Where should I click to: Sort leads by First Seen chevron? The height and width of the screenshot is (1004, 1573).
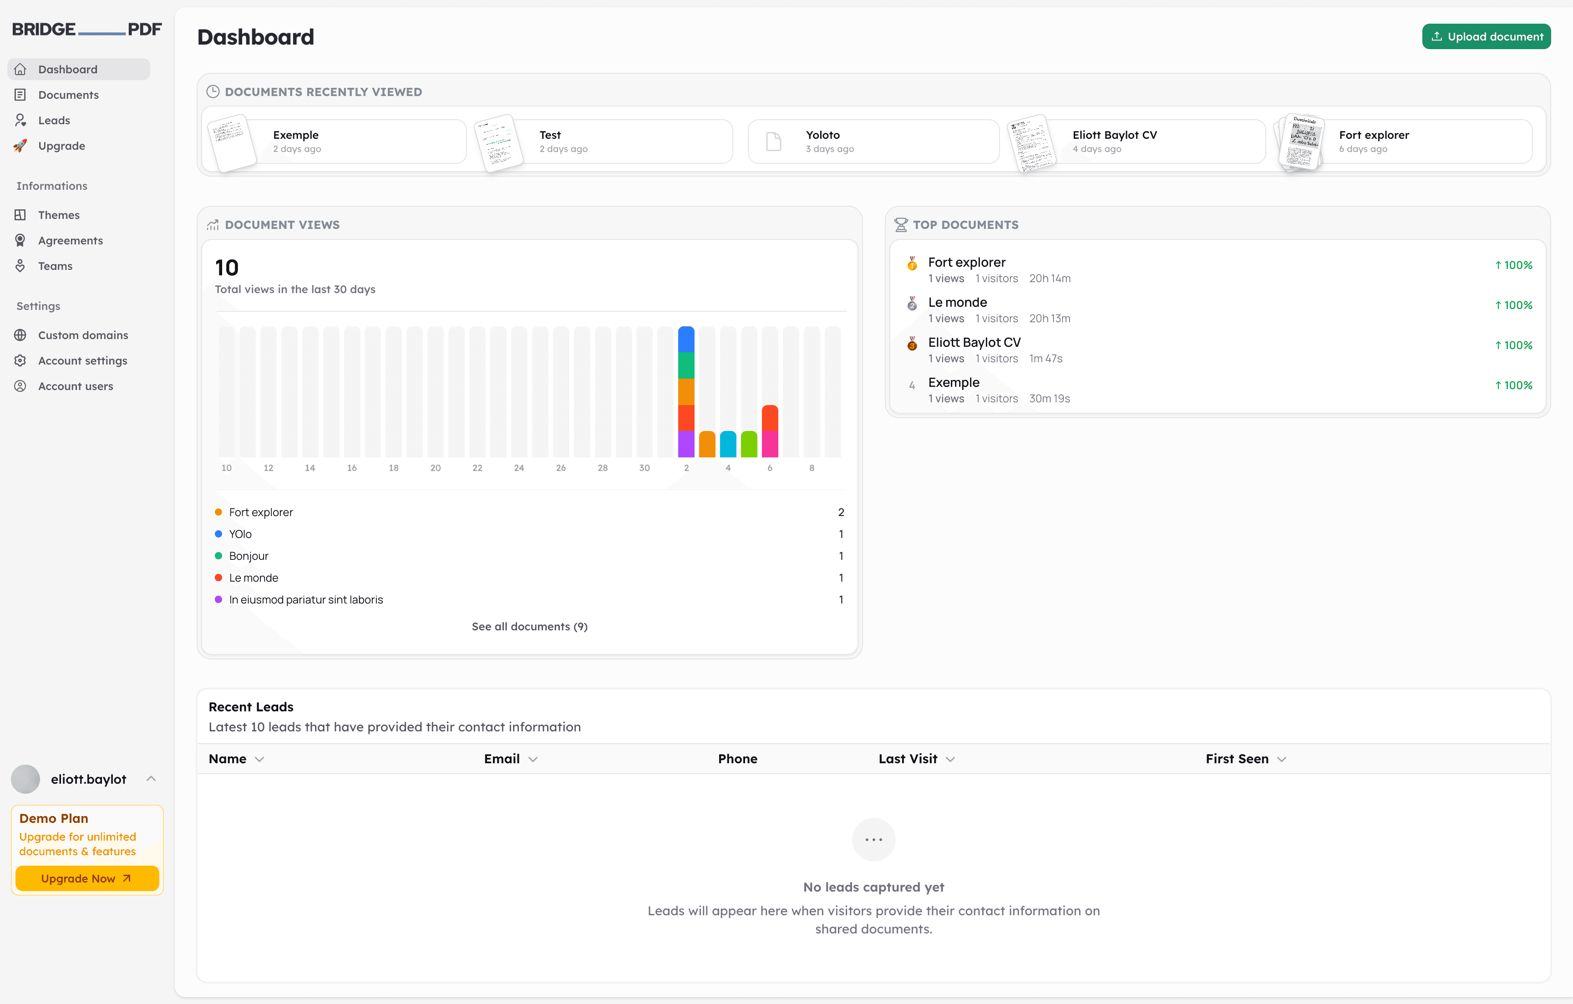[1282, 759]
